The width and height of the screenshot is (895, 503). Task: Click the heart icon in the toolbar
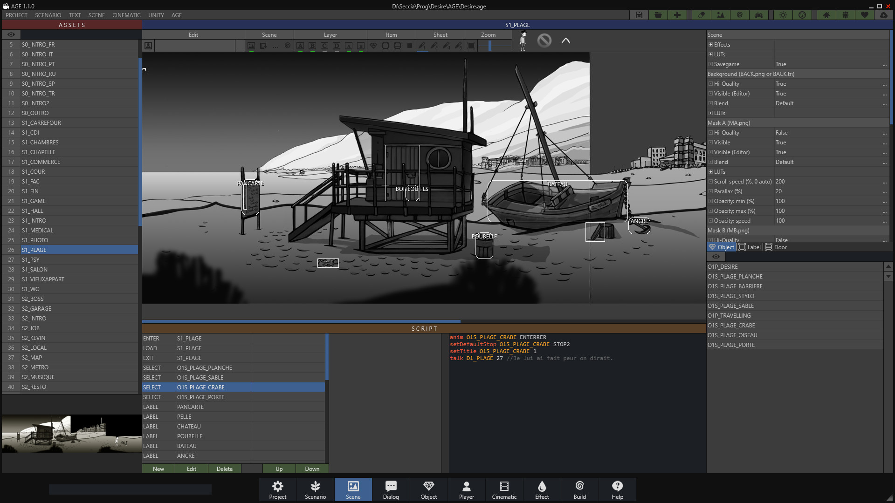pos(865,15)
